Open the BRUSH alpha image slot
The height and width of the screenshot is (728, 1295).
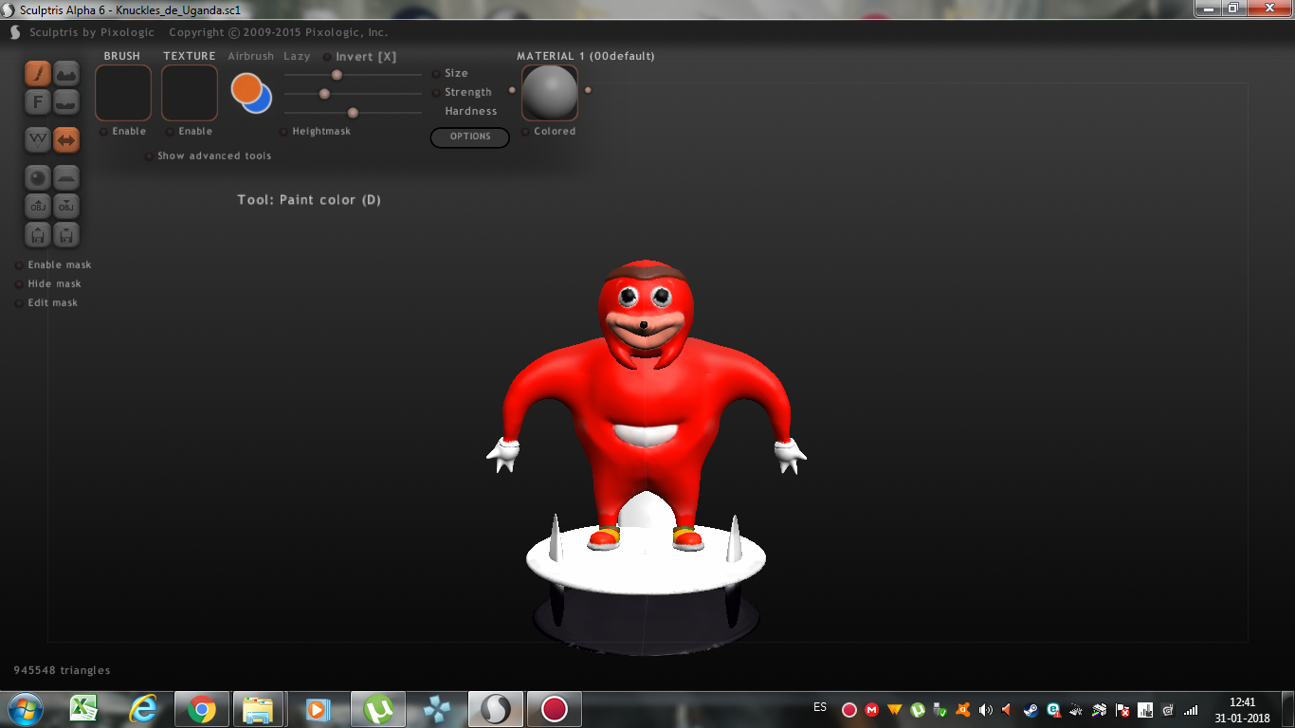click(123, 93)
